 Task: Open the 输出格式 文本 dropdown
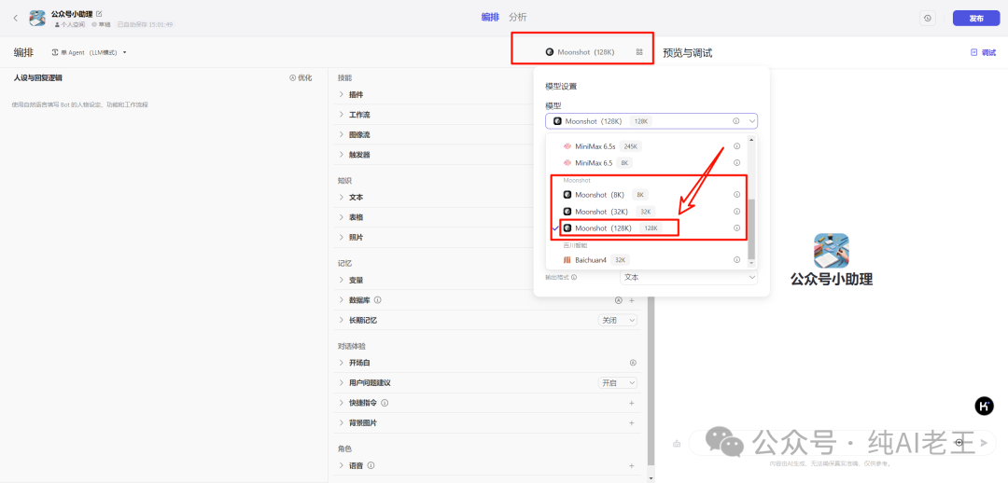click(689, 278)
